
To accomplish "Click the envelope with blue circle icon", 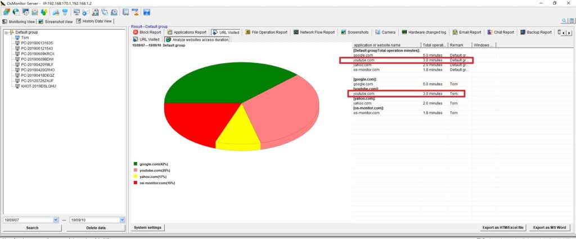I will (86, 12).
